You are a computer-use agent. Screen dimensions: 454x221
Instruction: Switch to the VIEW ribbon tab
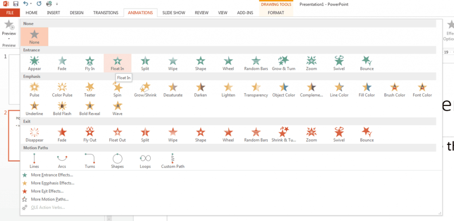point(223,13)
